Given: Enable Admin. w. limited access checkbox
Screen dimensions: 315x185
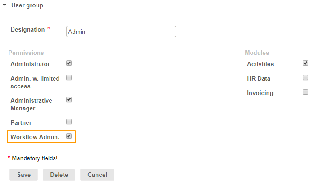Looking at the screenshot, I should 69,77.
